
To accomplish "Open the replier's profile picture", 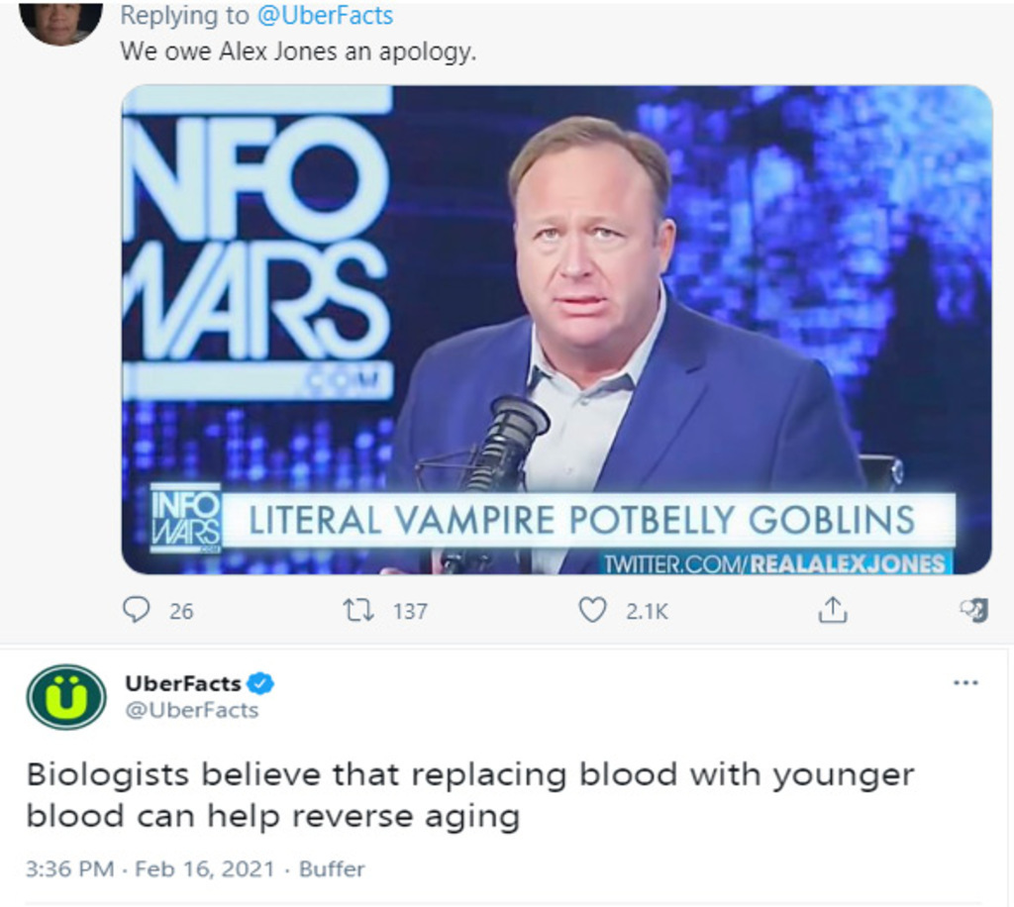I will click(x=60, y=22).
